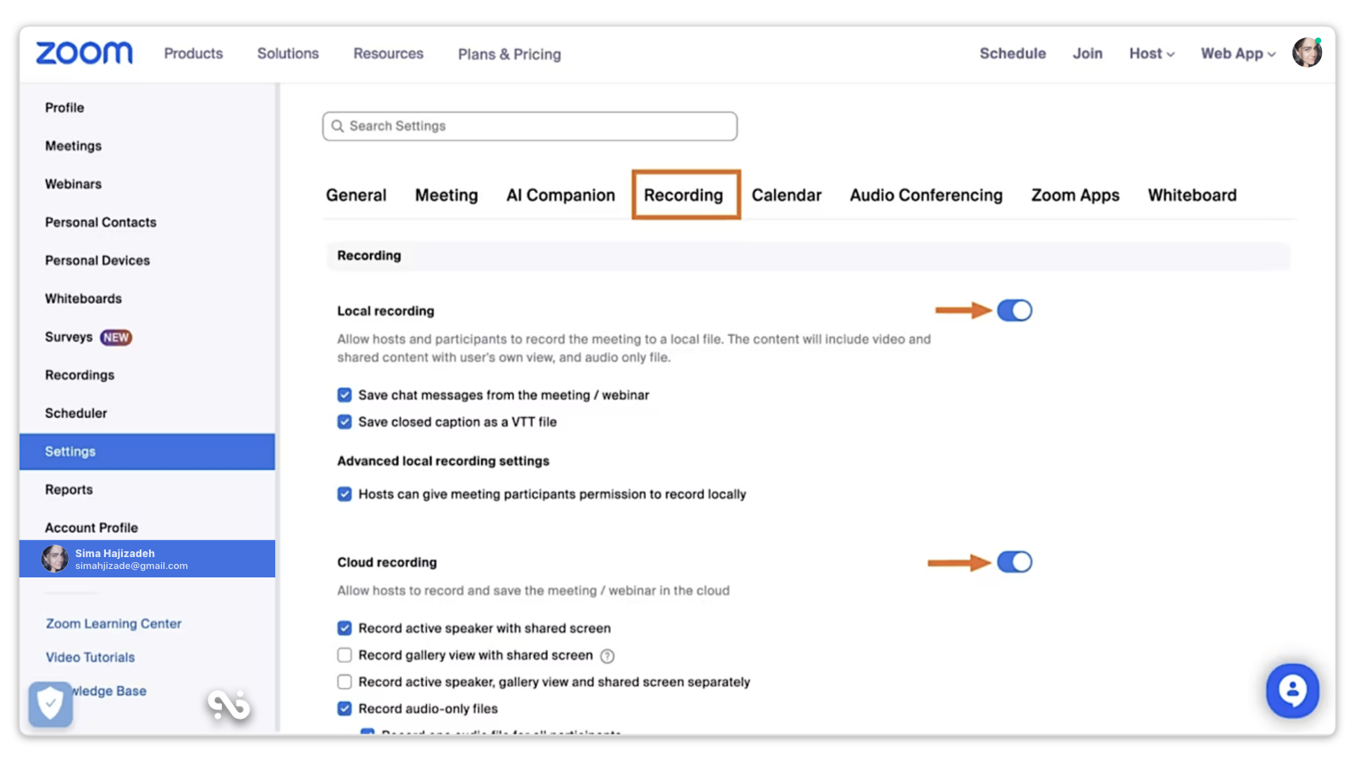Check Record active speaker, gallery view separately
The height and width of the screenshot is (762, 1355).
coord(345,682)
